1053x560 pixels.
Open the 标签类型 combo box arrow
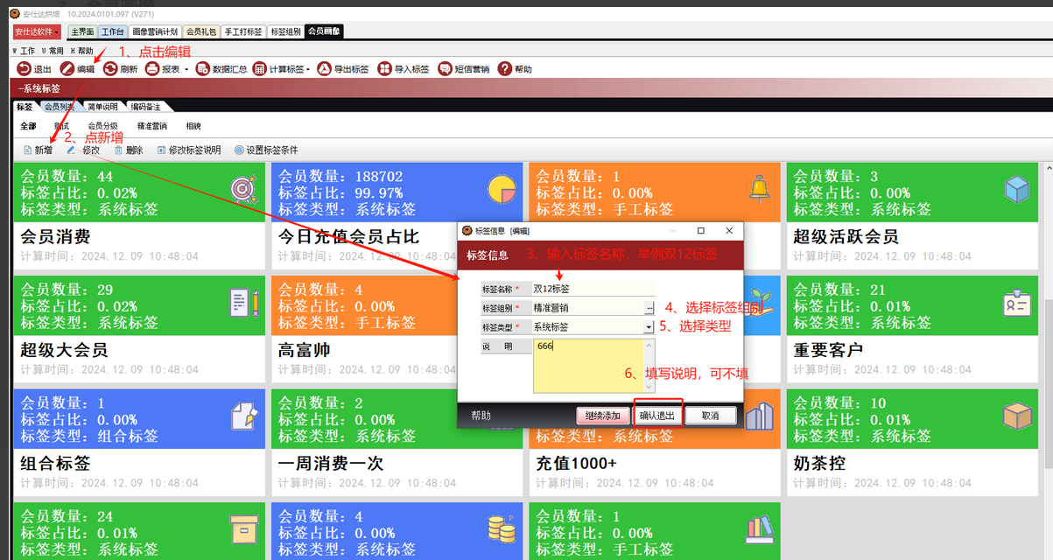click(x=649, y=327)
